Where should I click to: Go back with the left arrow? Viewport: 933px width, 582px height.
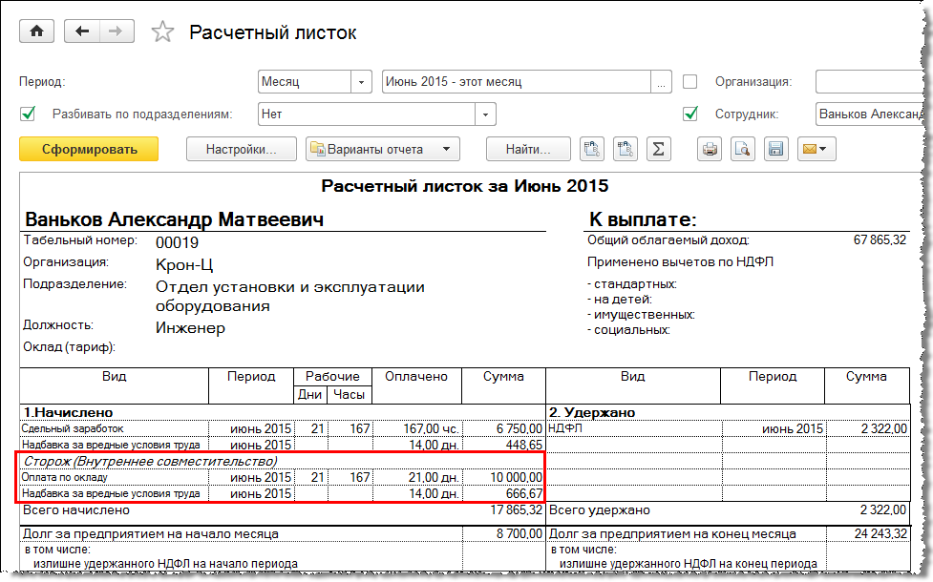(x=83, y=31)
